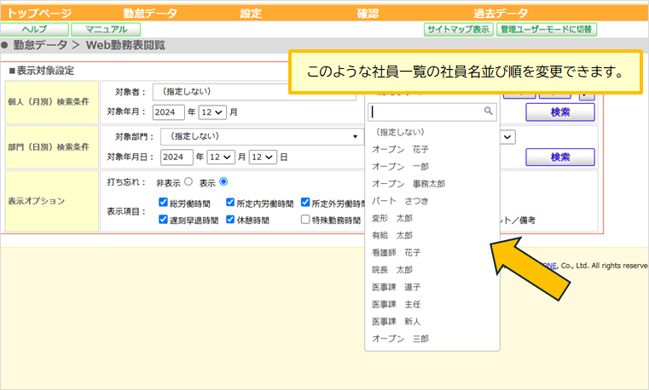Open 過去データ menu
The height and width of the screenshot is (390, 649).
point(501,14)
